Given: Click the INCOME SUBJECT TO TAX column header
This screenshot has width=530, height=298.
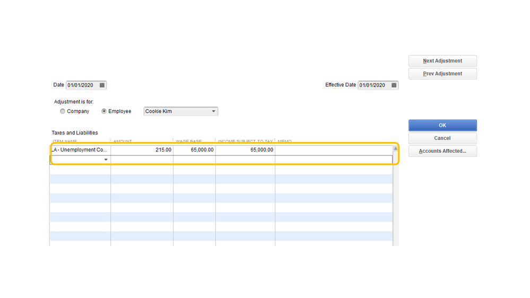Looking at the screenshot, I should (x=246, y=141).
